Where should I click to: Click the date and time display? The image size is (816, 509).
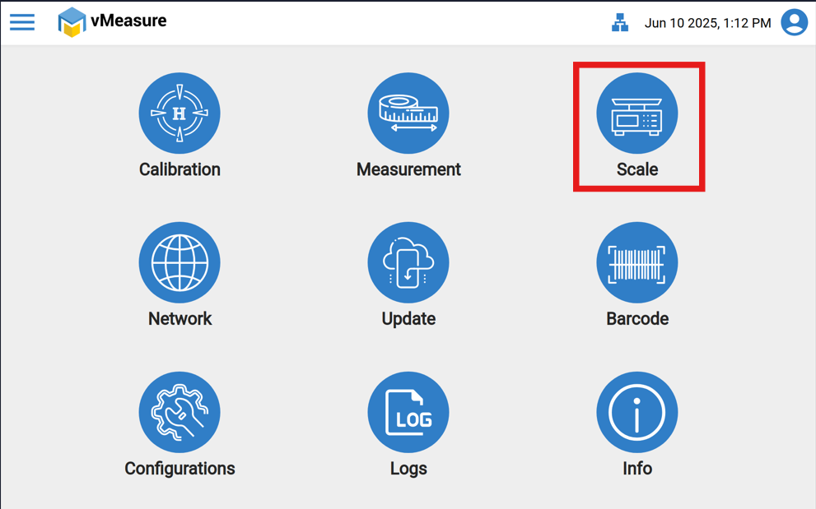tap(707, 23)
